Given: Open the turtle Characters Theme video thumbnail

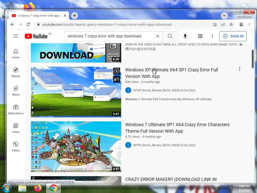Looking at the screenshot, I should tap(76, 147).
